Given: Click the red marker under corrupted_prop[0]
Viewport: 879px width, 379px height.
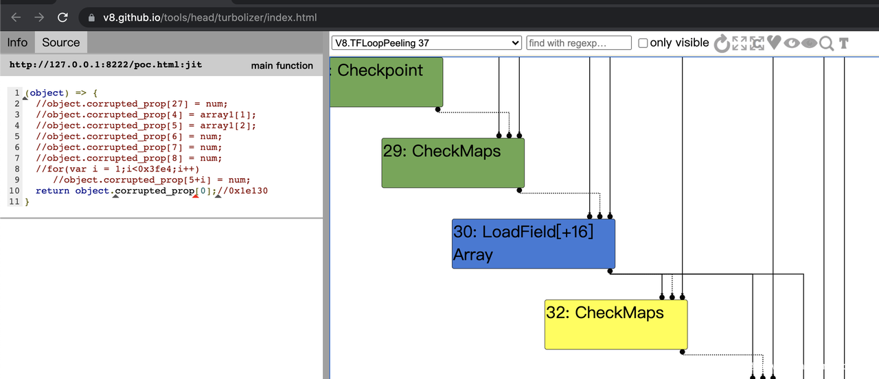Looking at the screenshot, I should pos(196,197).
